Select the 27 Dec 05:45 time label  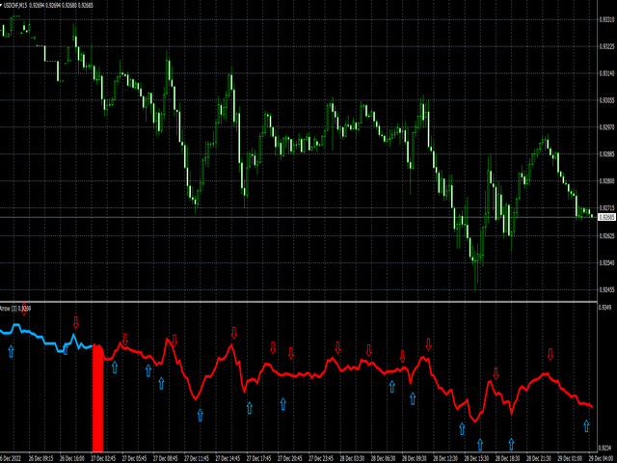134,459
